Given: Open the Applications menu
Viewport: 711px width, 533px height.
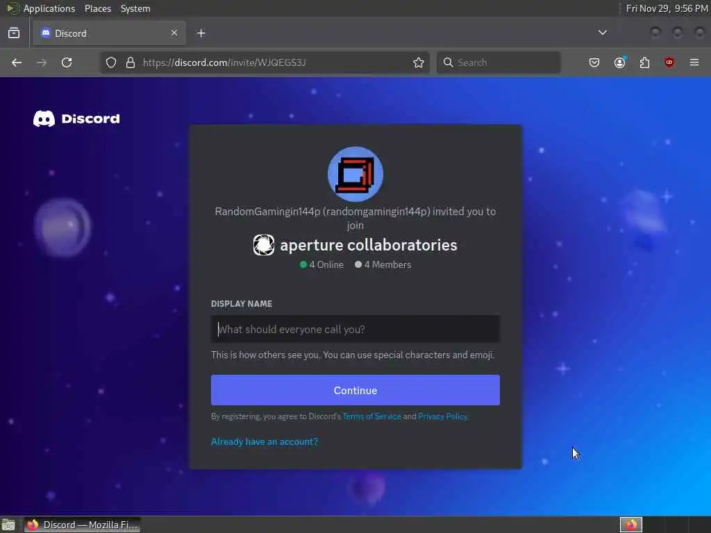Looking at the screenshot, I should (x=49, y=8).
